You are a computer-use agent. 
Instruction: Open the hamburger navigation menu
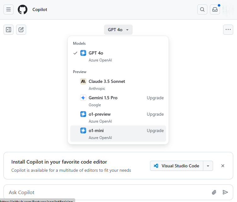(9, 9)
